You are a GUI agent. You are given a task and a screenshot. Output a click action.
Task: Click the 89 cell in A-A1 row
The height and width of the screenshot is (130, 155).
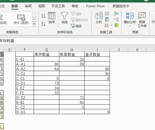point(72,64)
